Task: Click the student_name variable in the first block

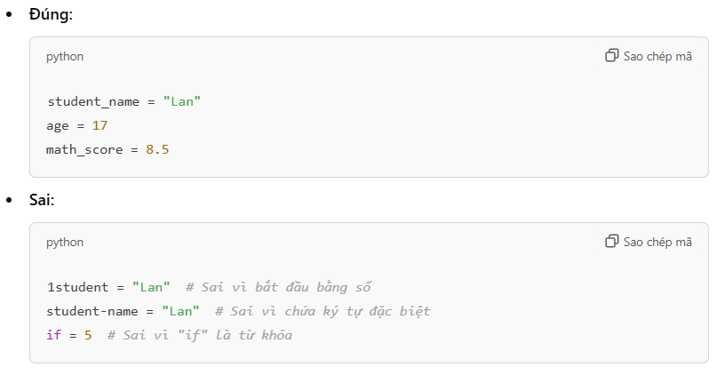Action: coord(93,101)
